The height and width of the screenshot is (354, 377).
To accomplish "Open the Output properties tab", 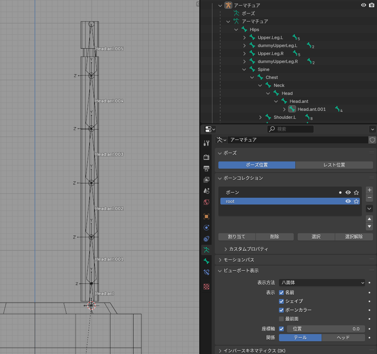I will tap(206, 169).
